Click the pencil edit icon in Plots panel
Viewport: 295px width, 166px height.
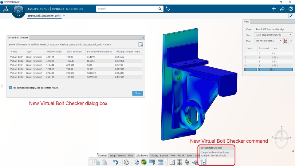coord(291,41)
